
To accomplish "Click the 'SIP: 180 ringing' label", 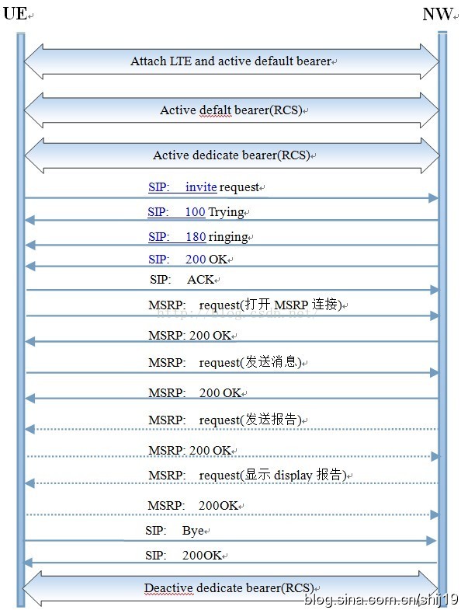I will [x=198, y=237].
